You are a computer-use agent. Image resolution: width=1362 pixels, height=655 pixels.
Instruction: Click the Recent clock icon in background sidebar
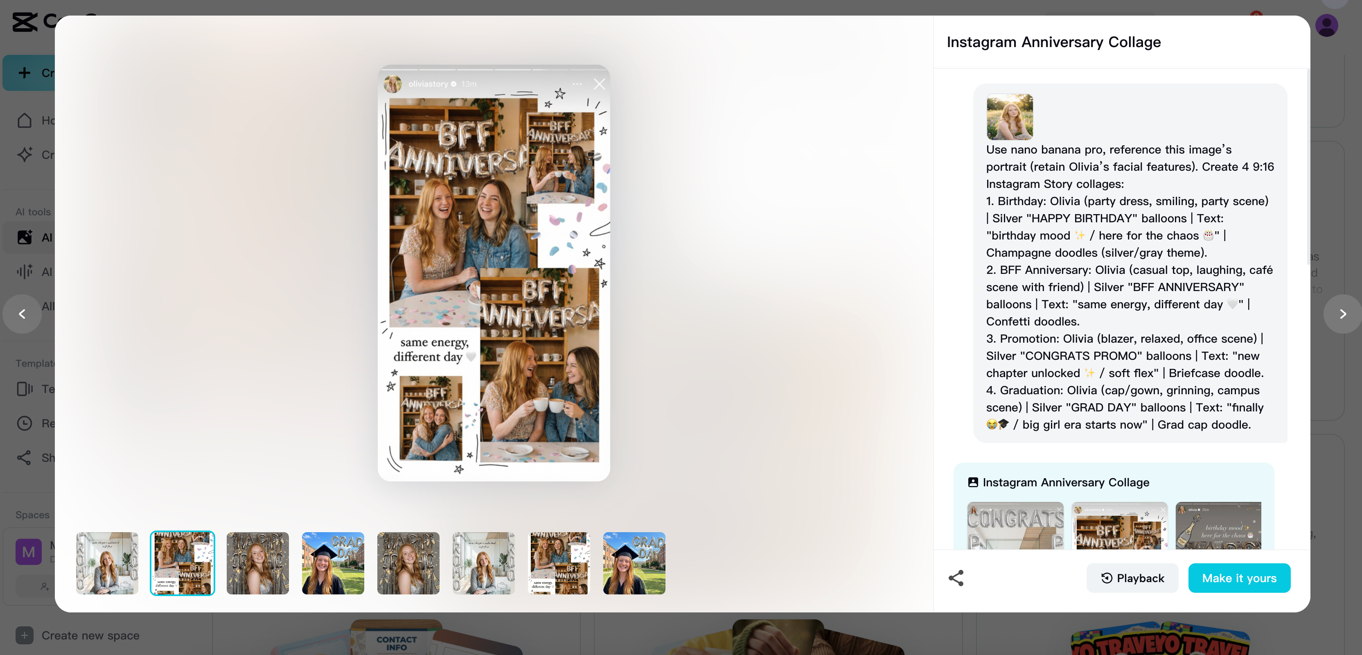click(24, 423)
